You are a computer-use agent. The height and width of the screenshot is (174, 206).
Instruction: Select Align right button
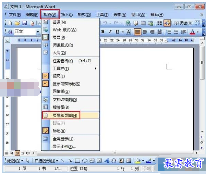point(152,32)
